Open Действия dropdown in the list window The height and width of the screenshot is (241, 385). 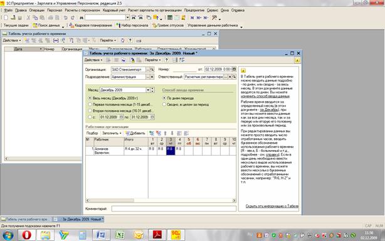pyautogui.click(x=11, y=41)
